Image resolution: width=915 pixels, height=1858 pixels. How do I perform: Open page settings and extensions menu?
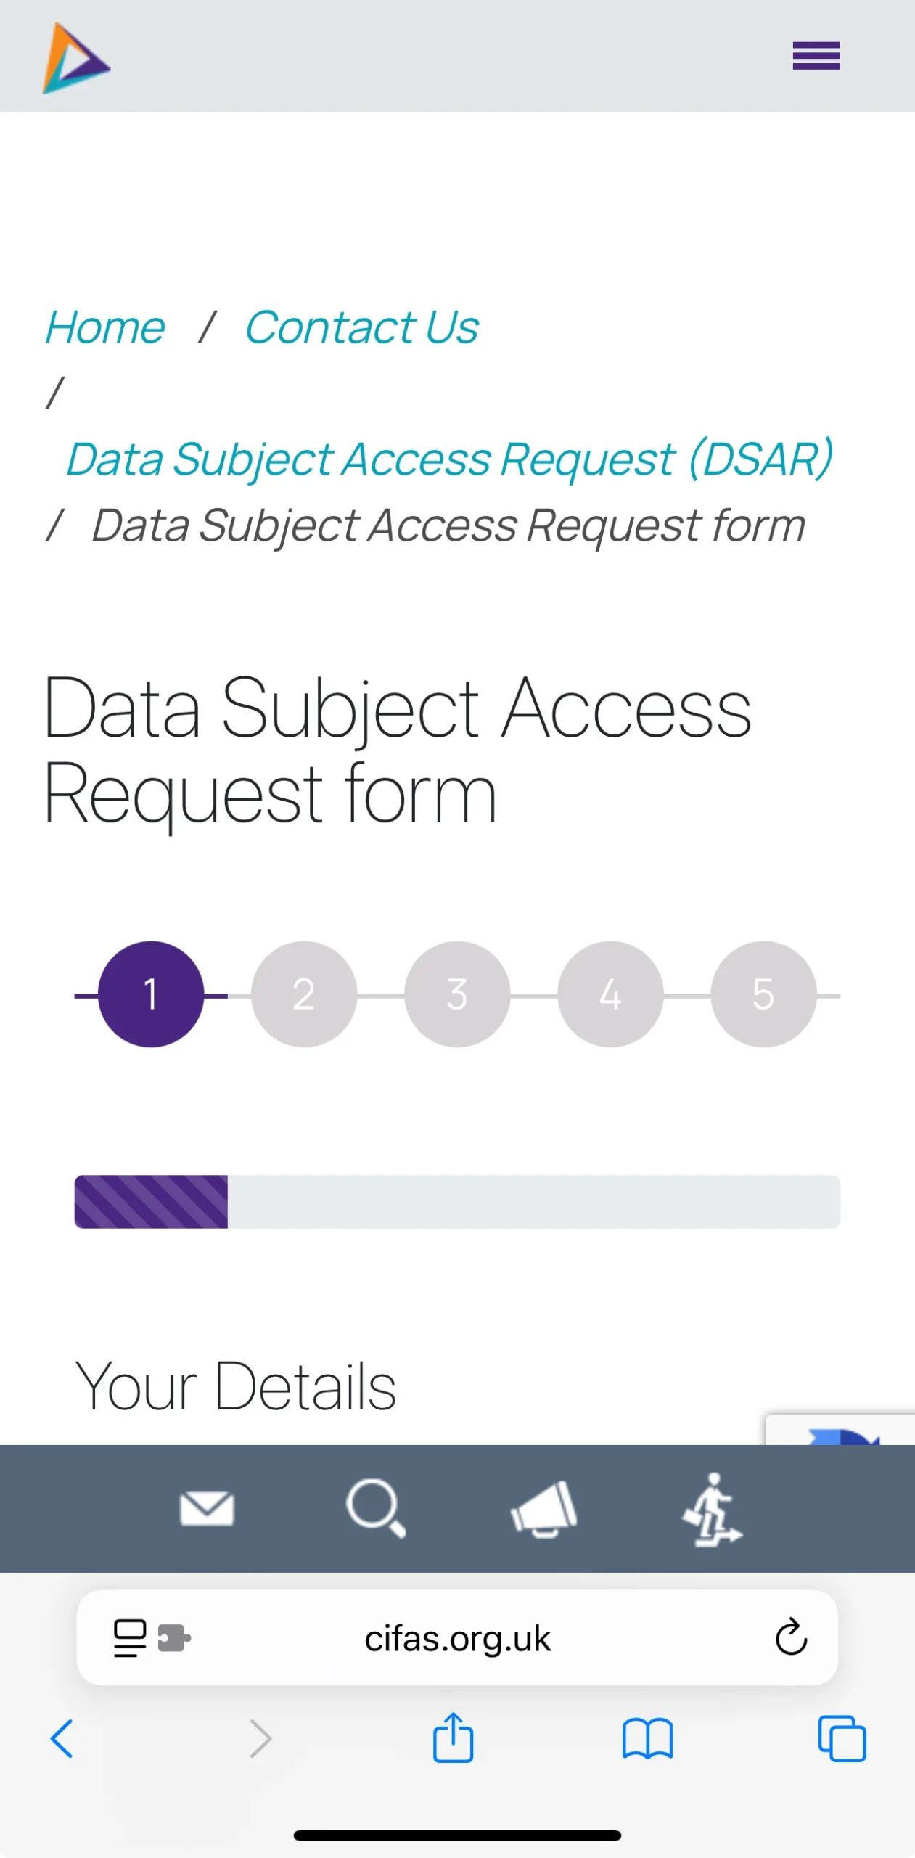[152, 1637]
